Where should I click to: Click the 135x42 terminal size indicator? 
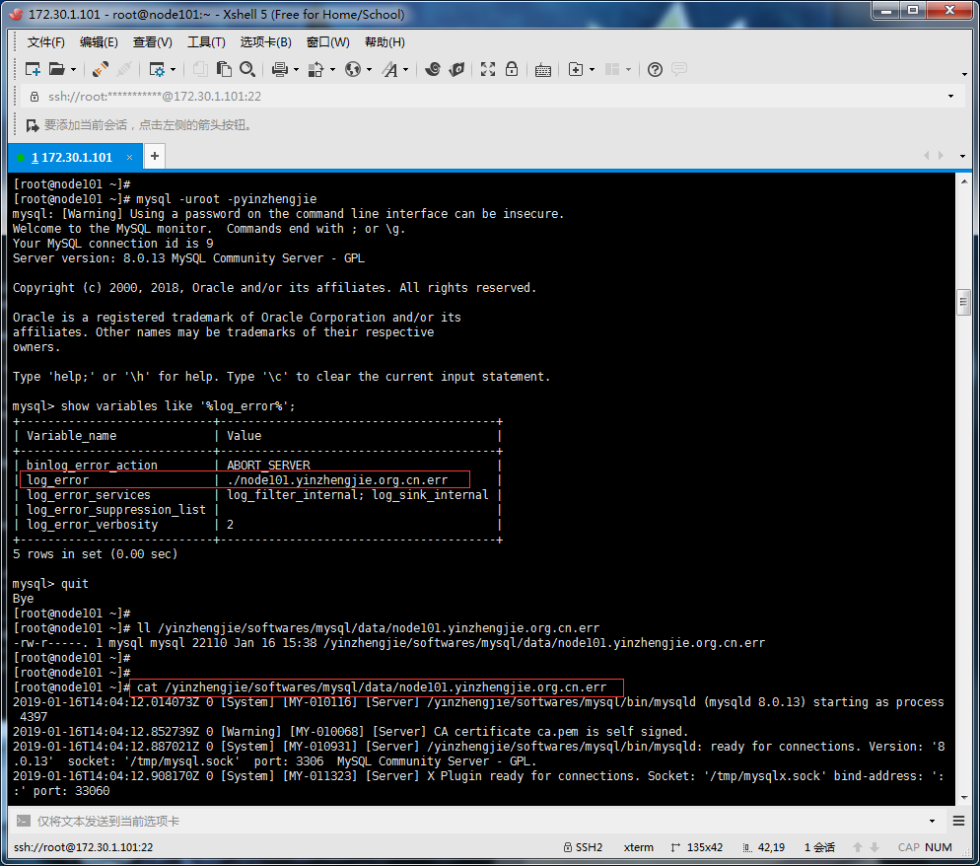click(x=697, y=847)
